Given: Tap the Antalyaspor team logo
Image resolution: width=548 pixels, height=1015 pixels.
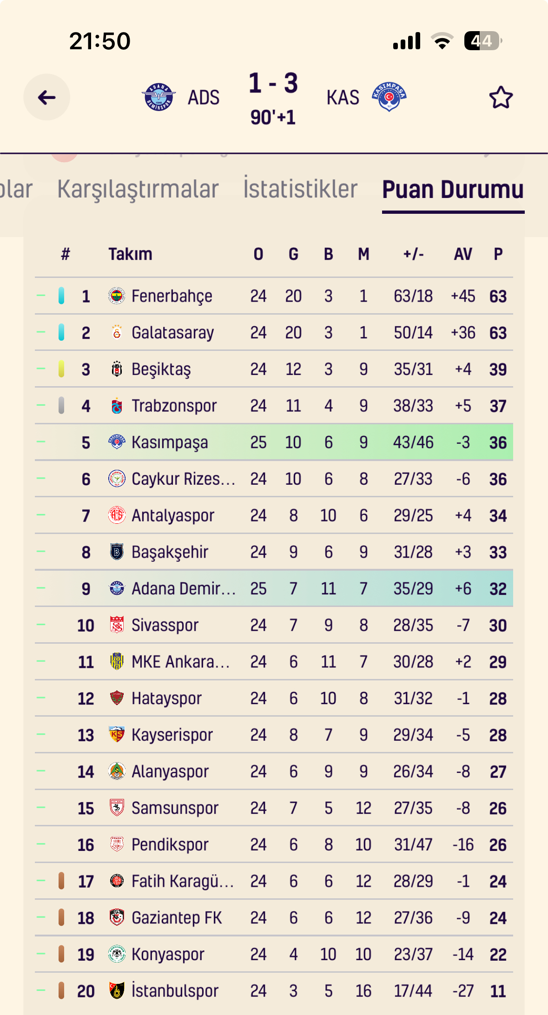Looking at the screenshot, I should [x=117, y=515].
